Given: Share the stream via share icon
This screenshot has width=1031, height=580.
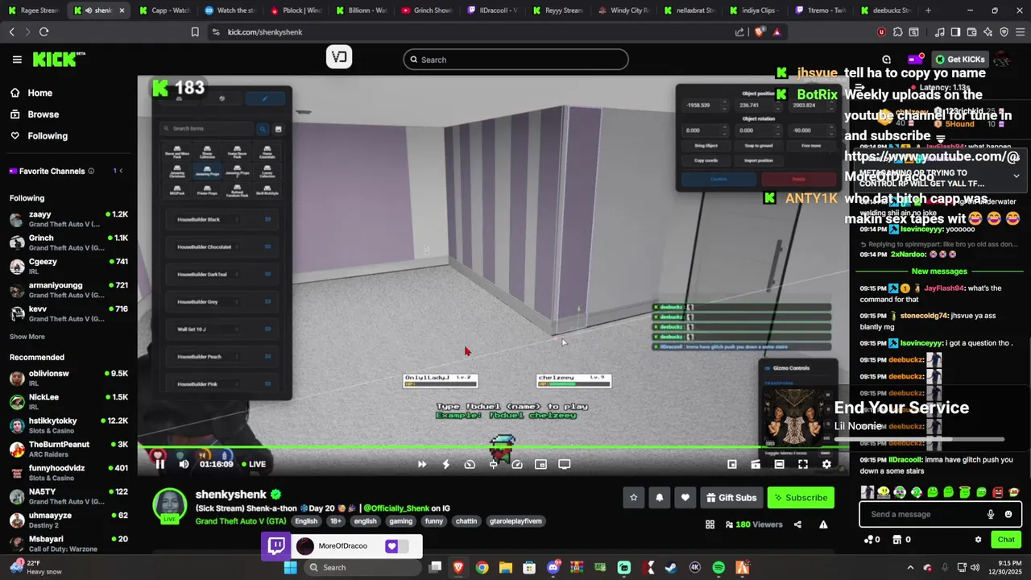Looking at the screenshot, I should 797,524.
